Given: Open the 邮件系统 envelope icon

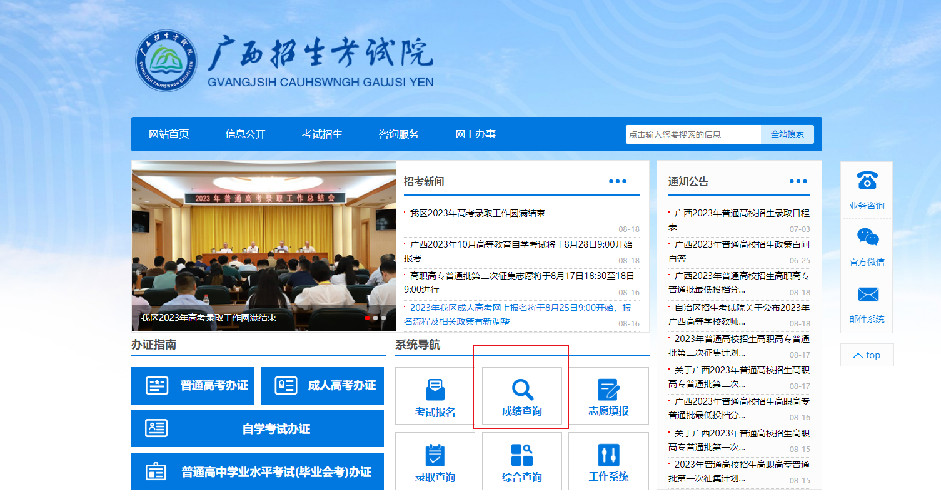Looking at the screenshot, I should (867, 295).
